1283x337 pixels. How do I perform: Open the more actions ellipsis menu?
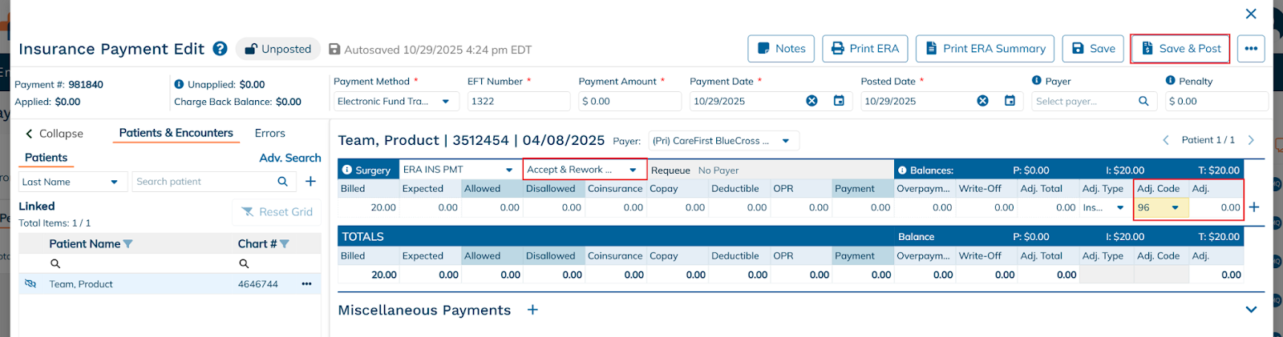(x=1251, y=49)
